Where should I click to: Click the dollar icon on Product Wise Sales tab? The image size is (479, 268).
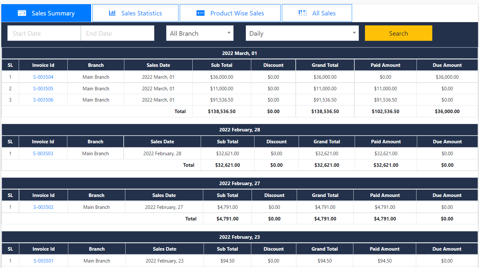tap(200, 13)
